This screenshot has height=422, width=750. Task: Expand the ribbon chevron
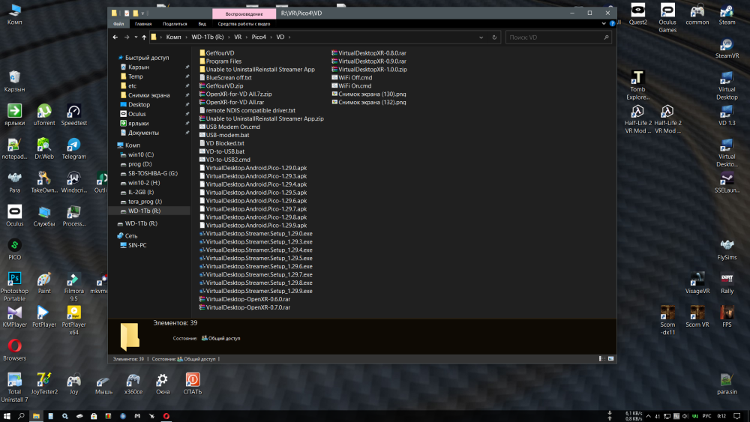pyautogui.click(x=604, y=23)
